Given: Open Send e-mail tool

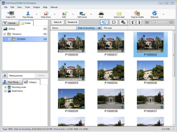Looking at the screenshot, I should pyautogui.click(x=119, y=14).
